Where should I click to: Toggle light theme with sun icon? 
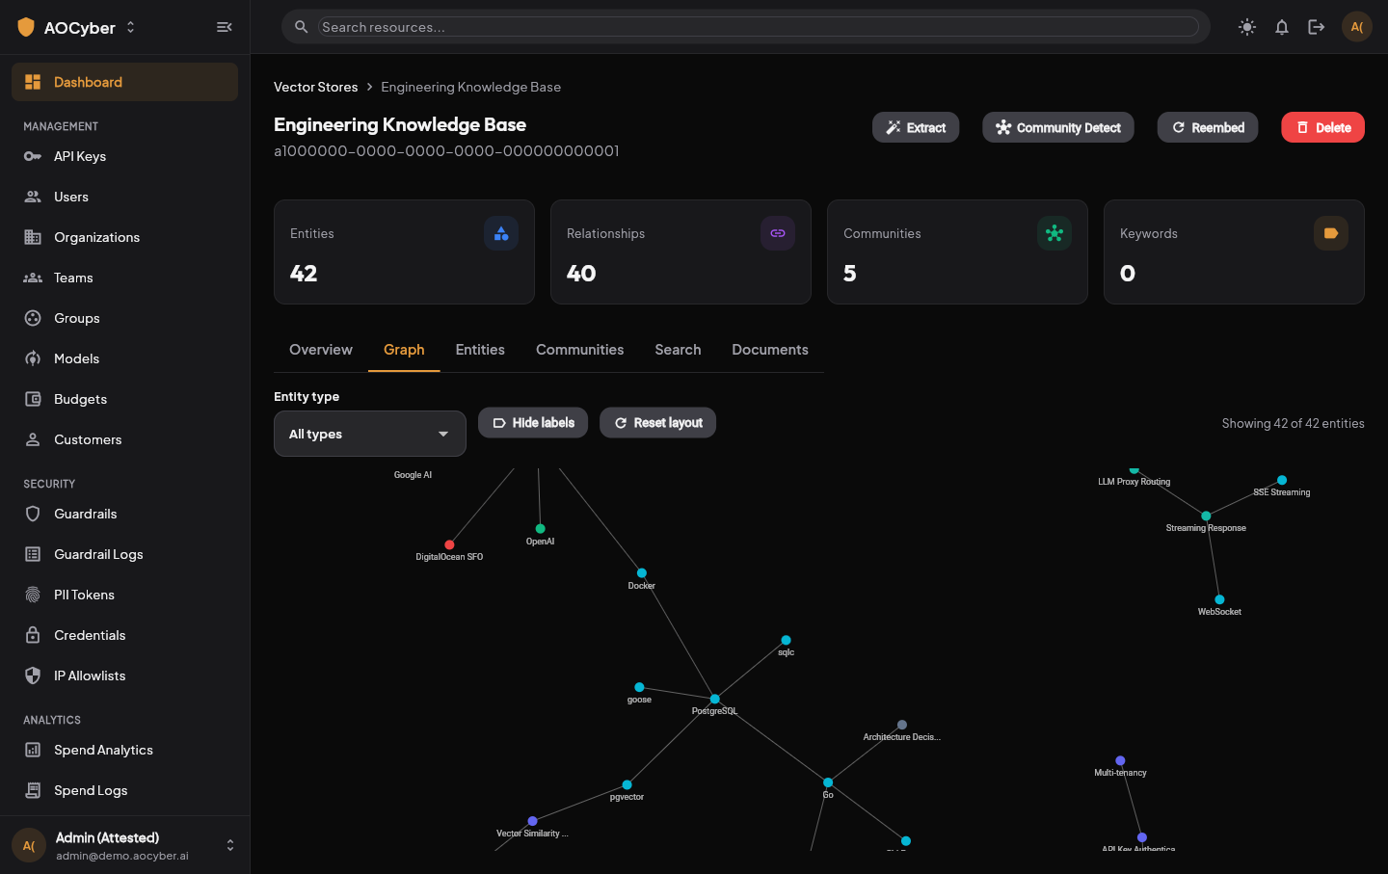pos(1247,27)
